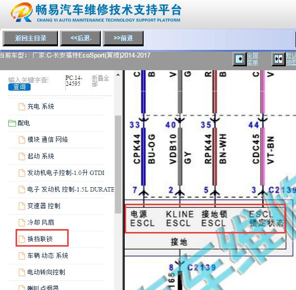Click page icon beside 电子 发动机 控制-1.5L
The height and width of the screenshot is (290, 296).
click(x=22, y=190)
